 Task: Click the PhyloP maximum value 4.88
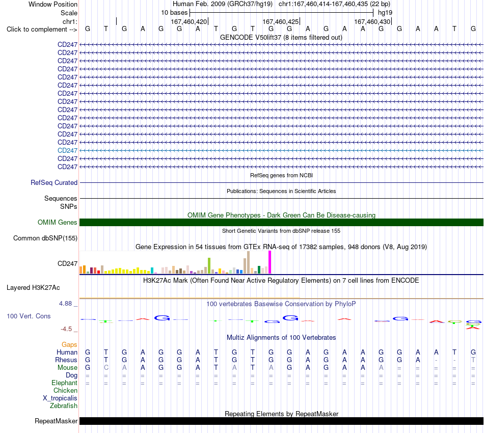(x=65, y=304)
